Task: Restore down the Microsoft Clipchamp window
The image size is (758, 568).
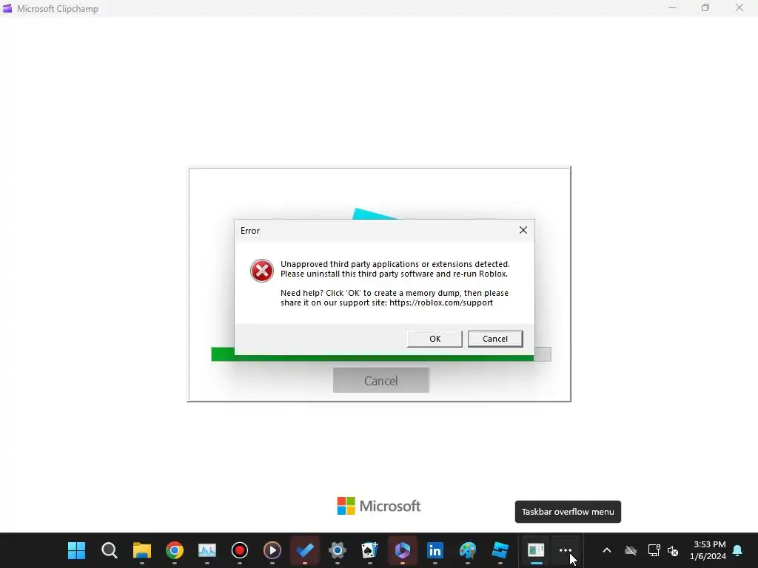Action: pos(705,7)
